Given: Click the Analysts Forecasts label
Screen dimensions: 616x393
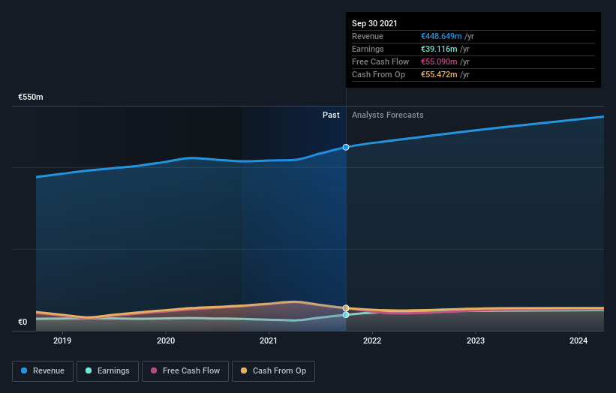Looking at the screenshot, I should (x=387, y=115).
